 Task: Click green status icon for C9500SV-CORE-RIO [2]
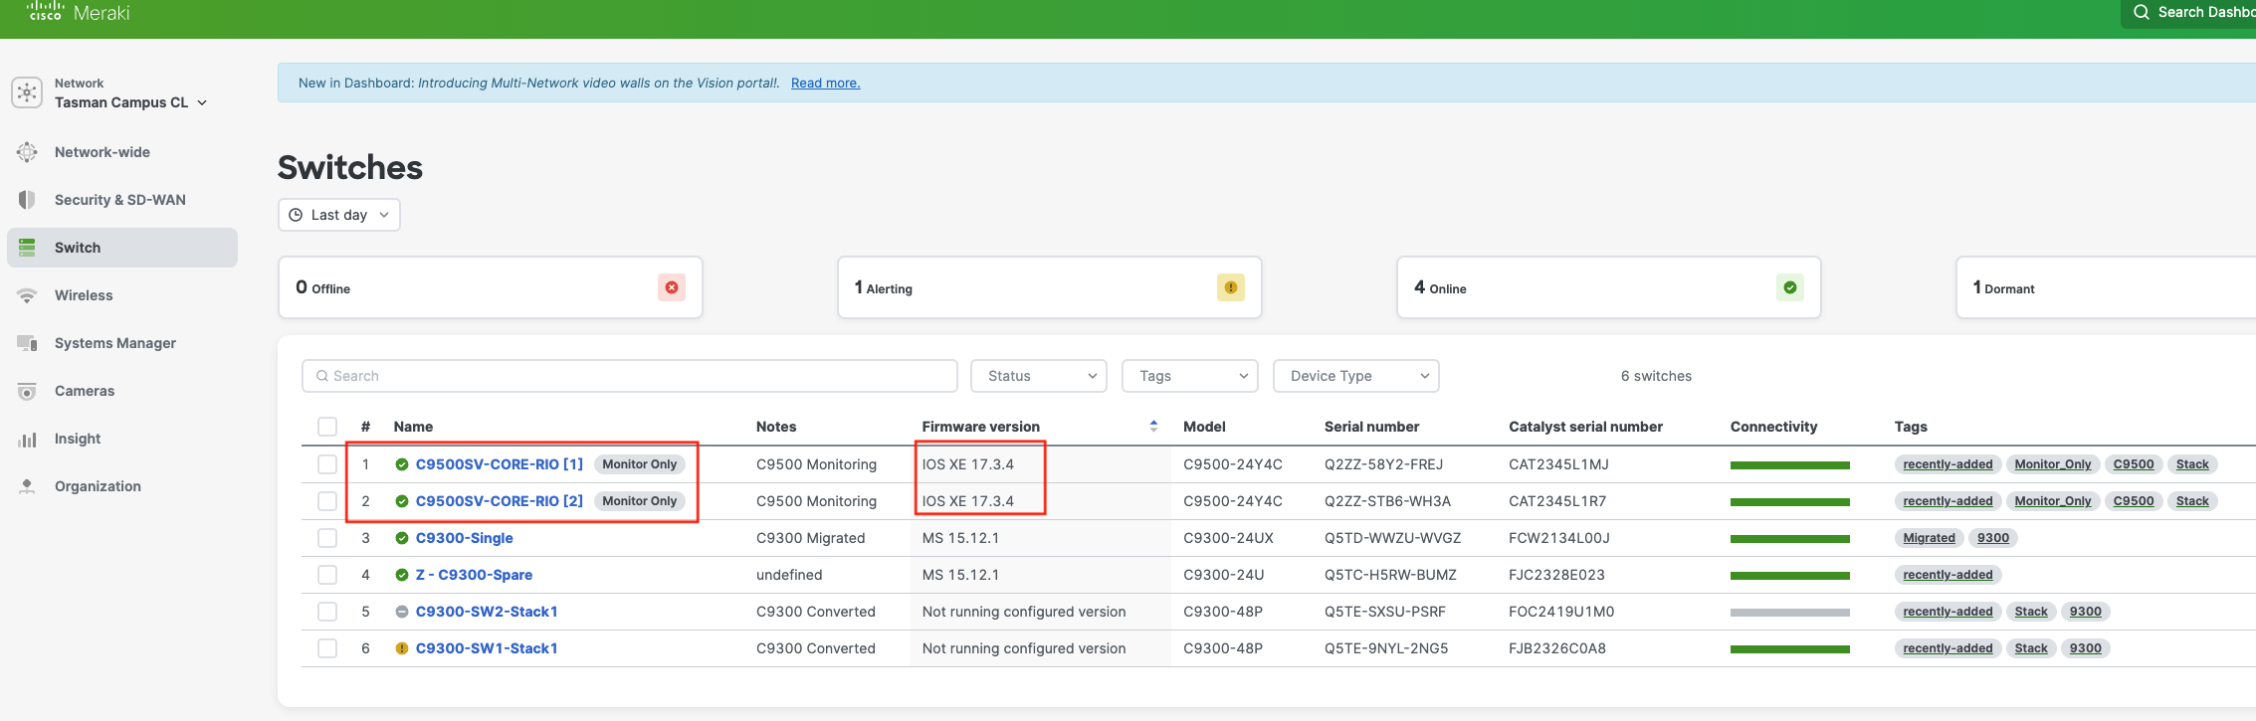coord(402,501)
